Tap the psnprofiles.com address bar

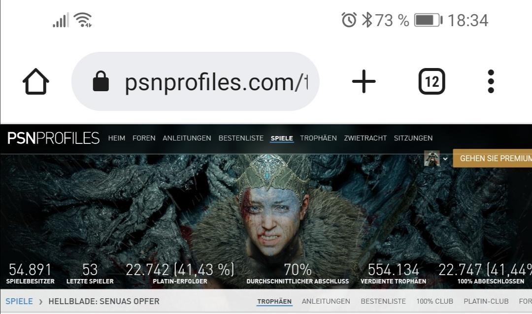(196, 81)
